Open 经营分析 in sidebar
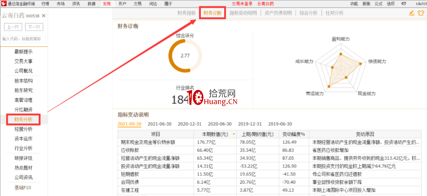The image size is (427, 196). coord(24,129)
